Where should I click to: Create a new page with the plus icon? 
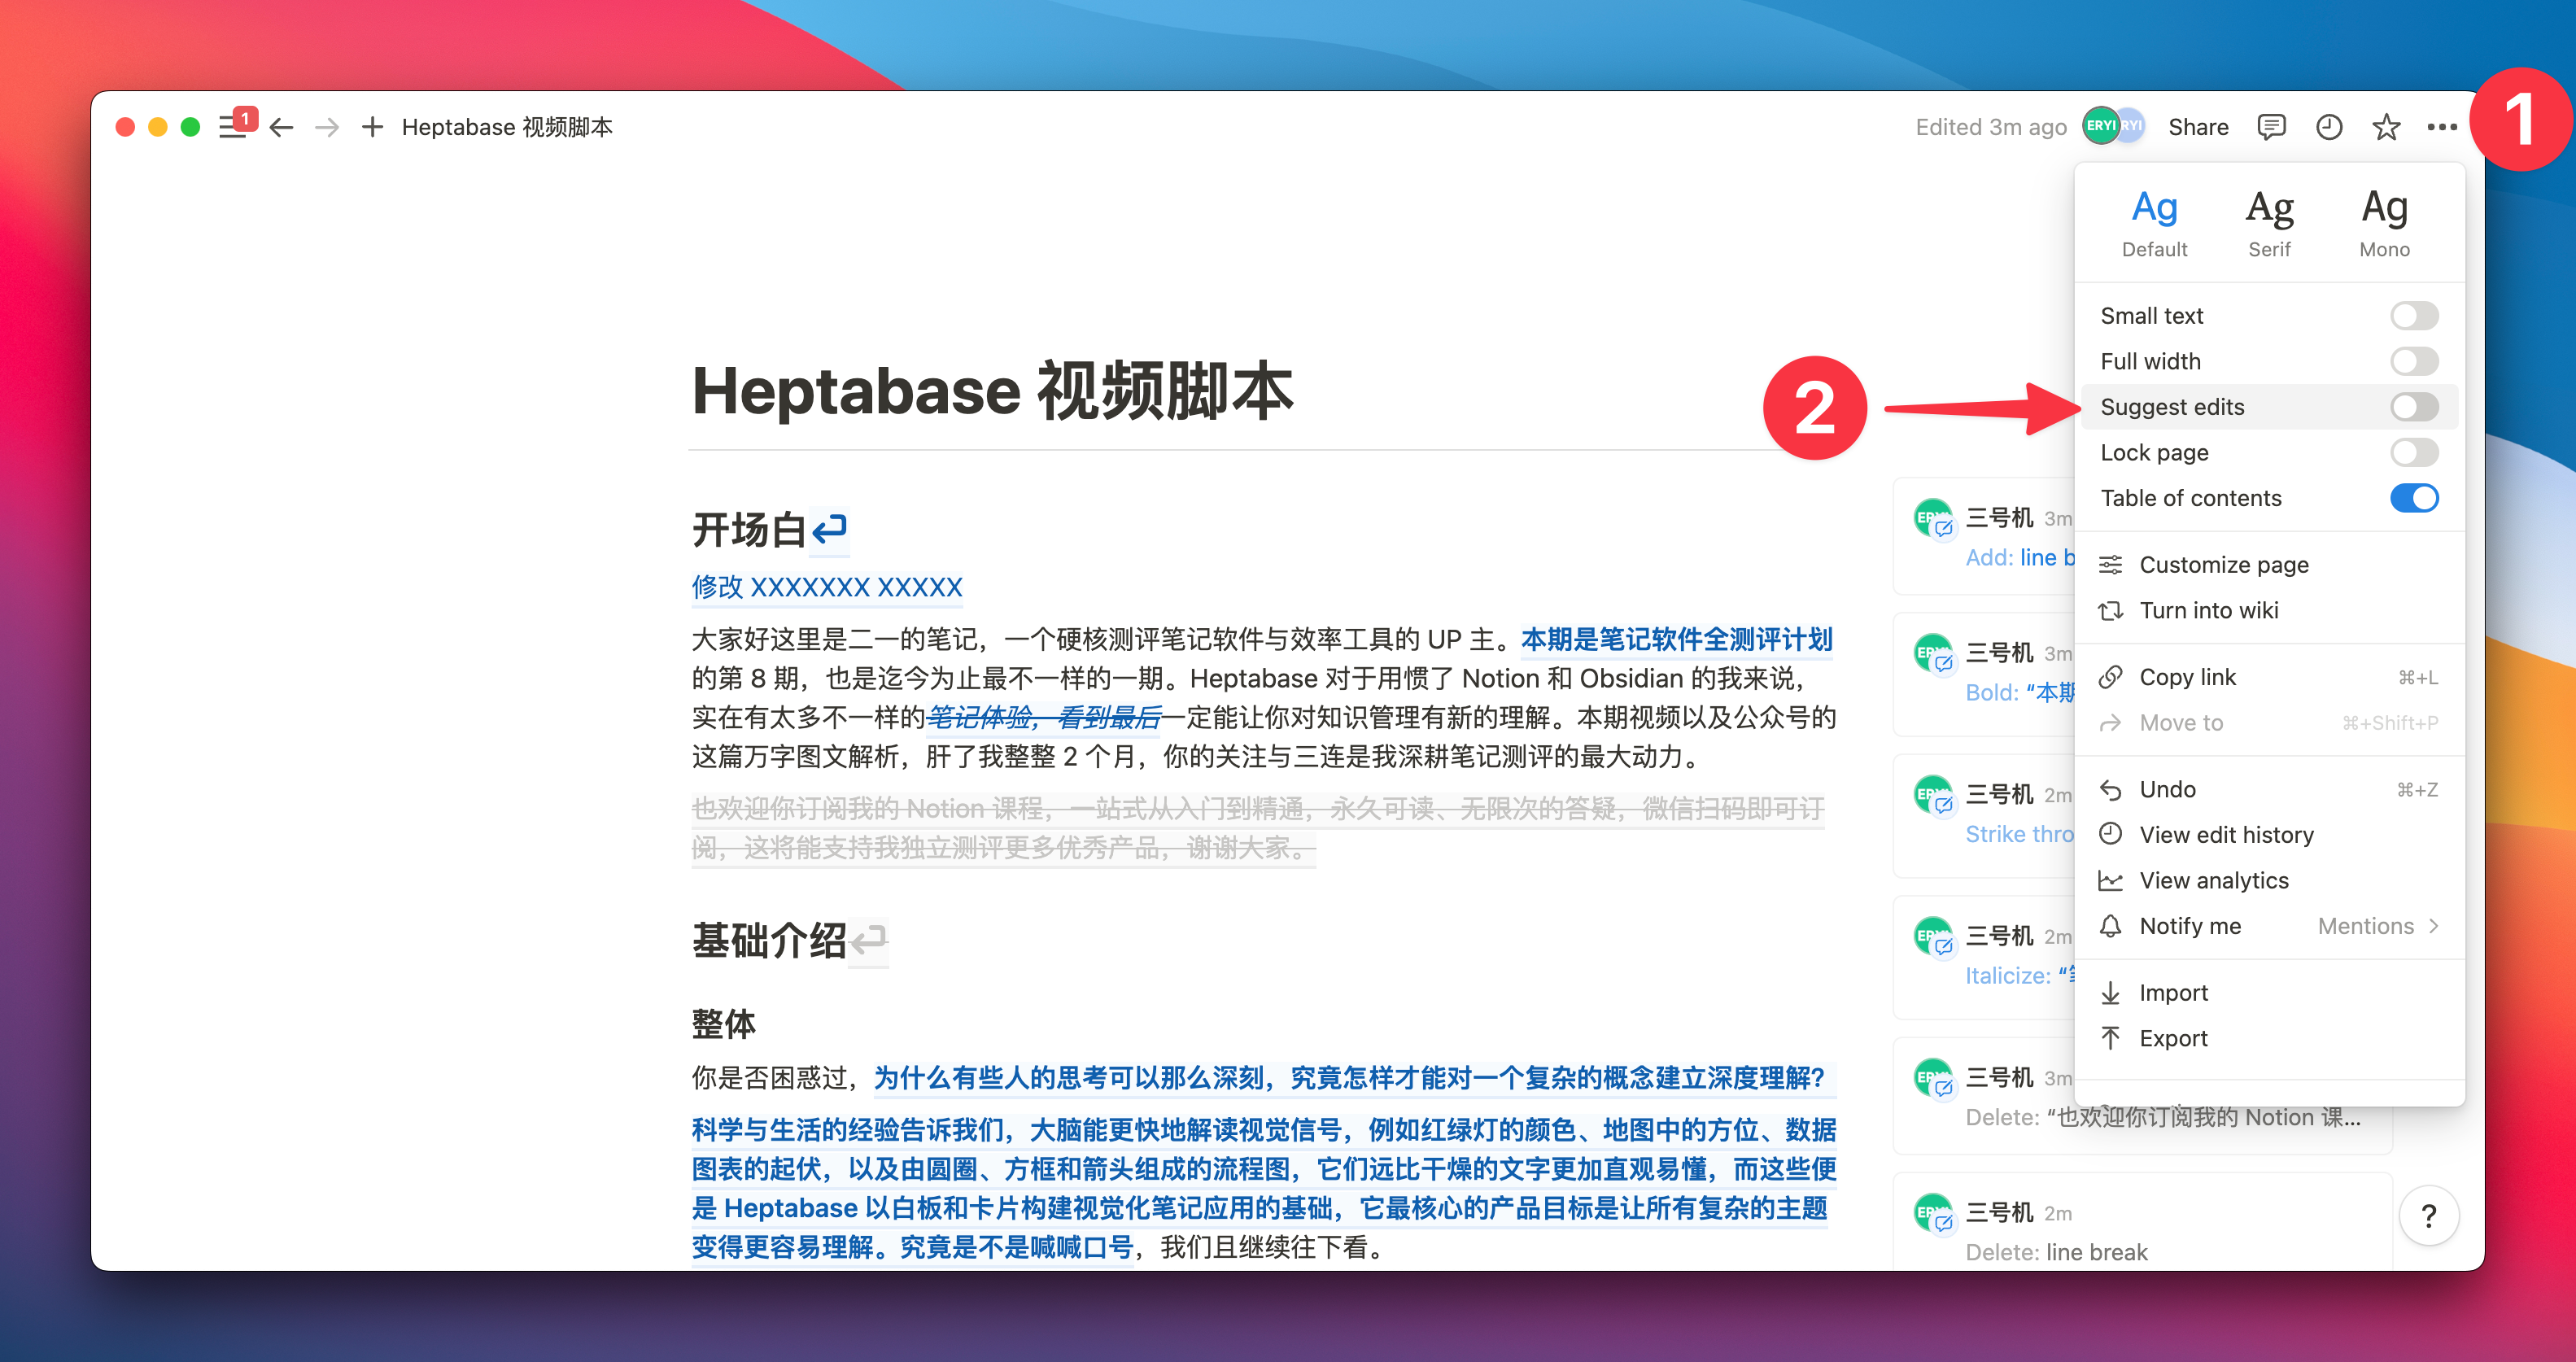click(x=371, y=126)
